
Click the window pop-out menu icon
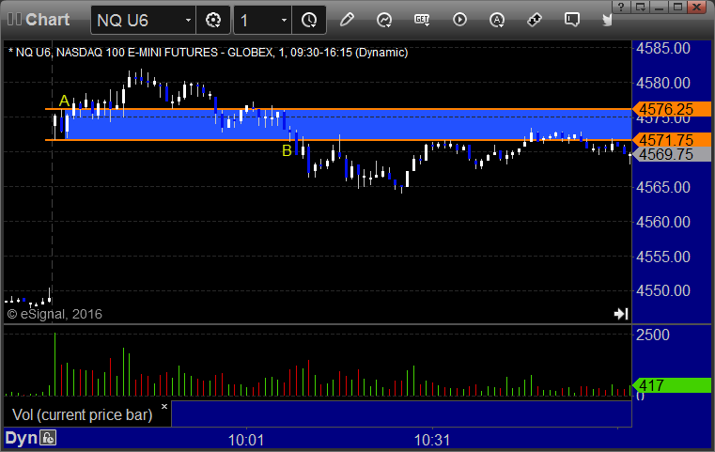click(x=640, y=7)
